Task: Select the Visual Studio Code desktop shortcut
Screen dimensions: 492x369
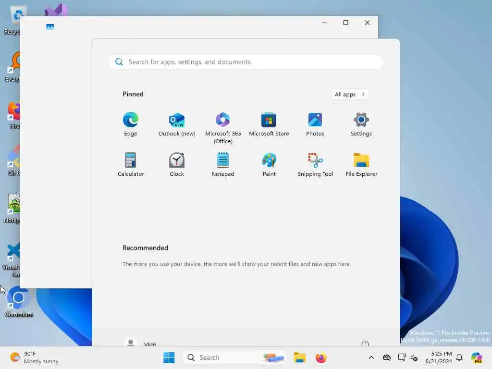Action: coord(12,260)
